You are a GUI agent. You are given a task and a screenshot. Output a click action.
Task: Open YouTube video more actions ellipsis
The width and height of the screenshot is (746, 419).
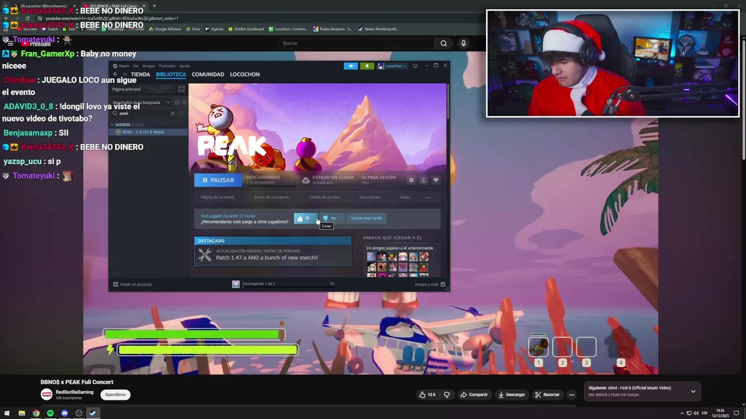coord(572,395)
